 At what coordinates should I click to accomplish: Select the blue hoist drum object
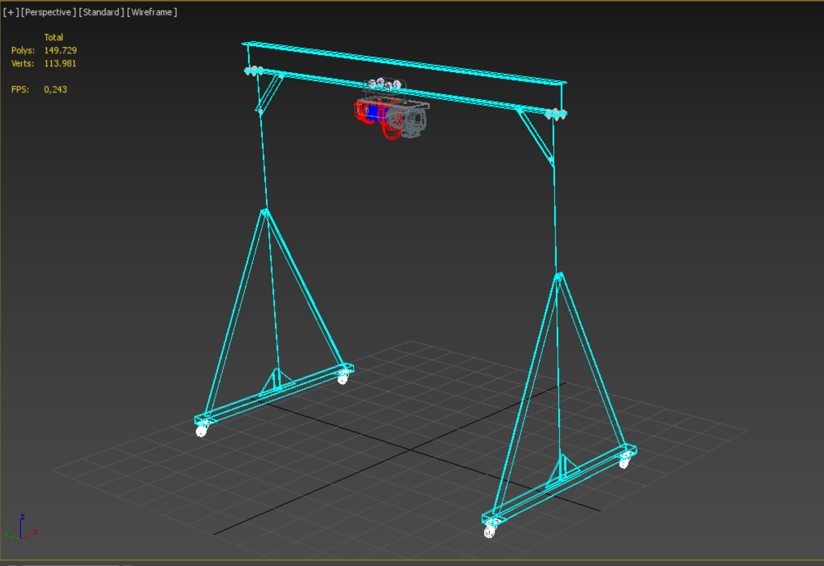tap(373, 111)
